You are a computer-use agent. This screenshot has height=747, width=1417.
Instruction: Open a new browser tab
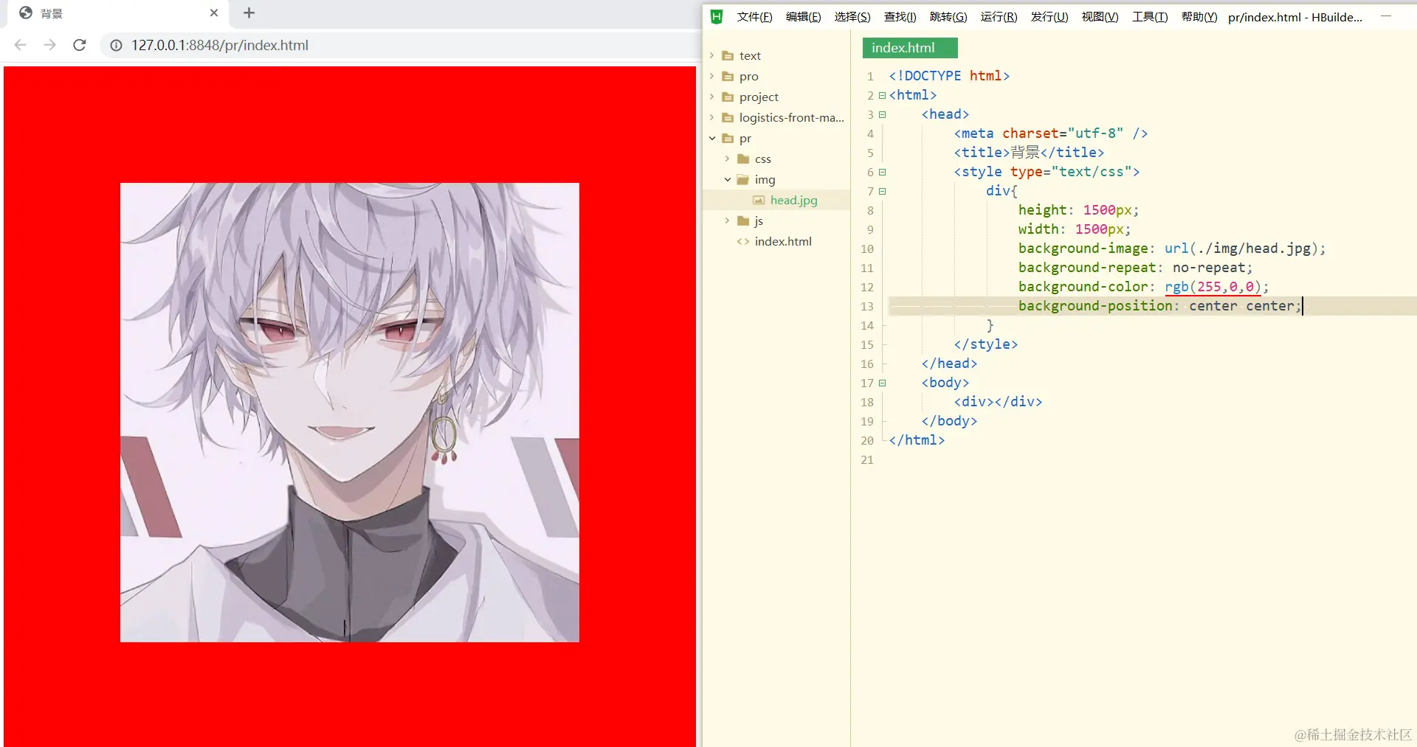[249, 13]
